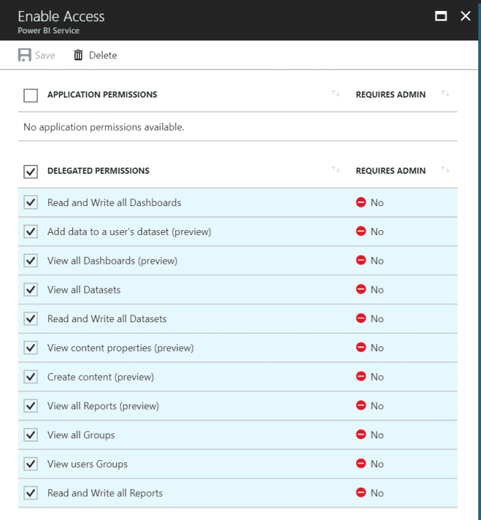Viewport: 481px width, 520px height.
Task: Click the Delegated Permissions column header
Action: (98, 171)
